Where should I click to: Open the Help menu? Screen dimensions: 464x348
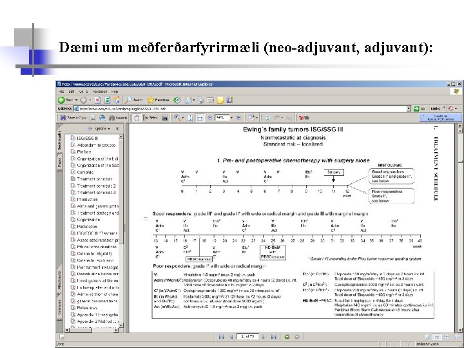[x=115, y=92]
